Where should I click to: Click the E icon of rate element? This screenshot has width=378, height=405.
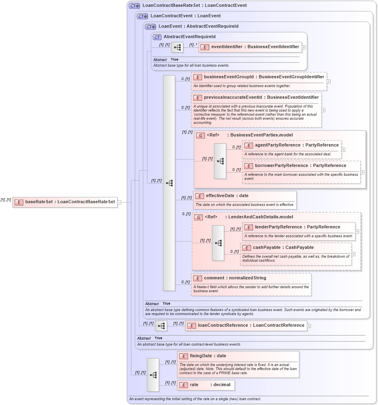click(x=184, y=385)
